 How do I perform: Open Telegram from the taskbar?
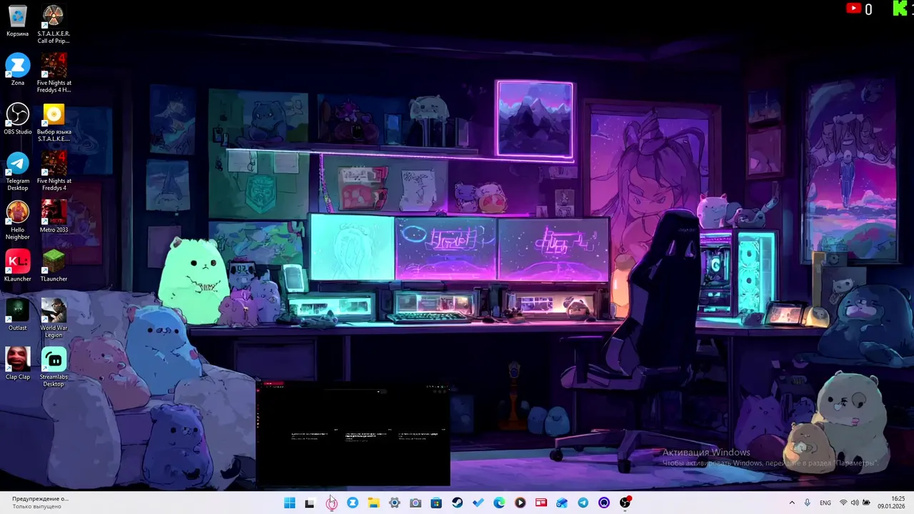click(583, 503)
